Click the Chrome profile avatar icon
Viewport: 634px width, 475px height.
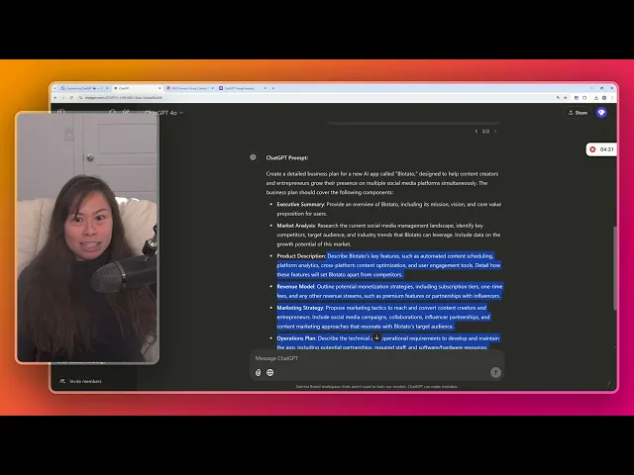(x=604, y=98)
